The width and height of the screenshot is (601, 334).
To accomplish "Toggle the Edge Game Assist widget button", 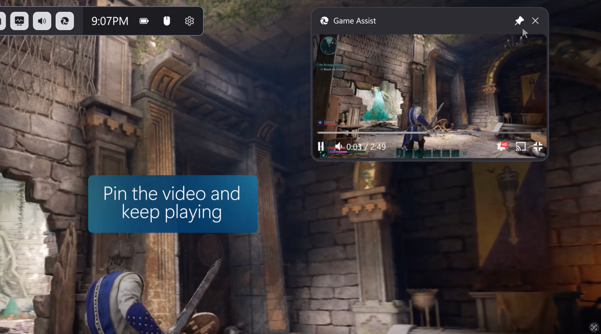I will 65,21.
